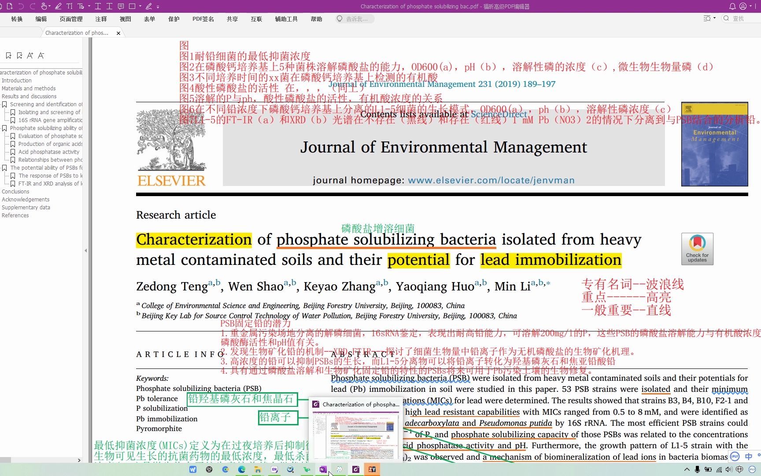This screenshot has width=761, height=476.
Task: Close the Characterization of phos... document tab
Action: (x=118, y=33)
